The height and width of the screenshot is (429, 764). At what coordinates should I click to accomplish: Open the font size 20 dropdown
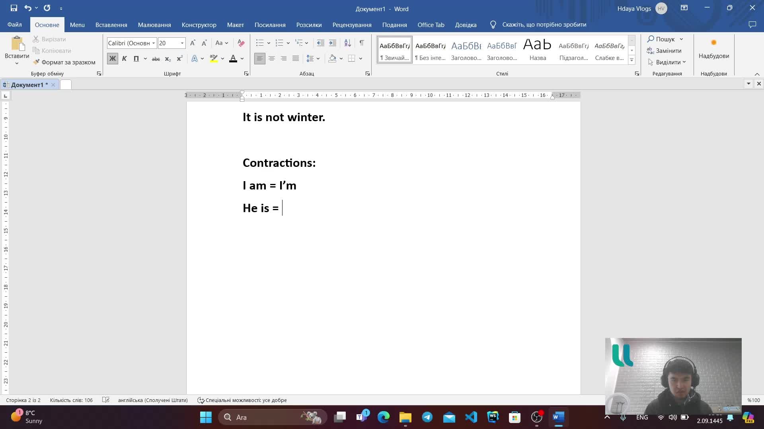point(182,43)
